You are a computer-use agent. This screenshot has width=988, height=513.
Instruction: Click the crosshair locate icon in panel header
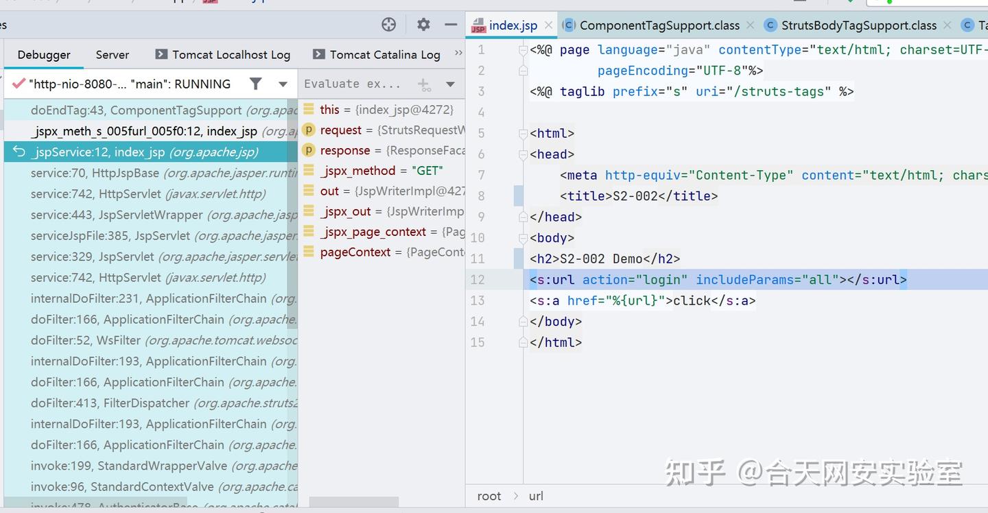coord(389,25)
